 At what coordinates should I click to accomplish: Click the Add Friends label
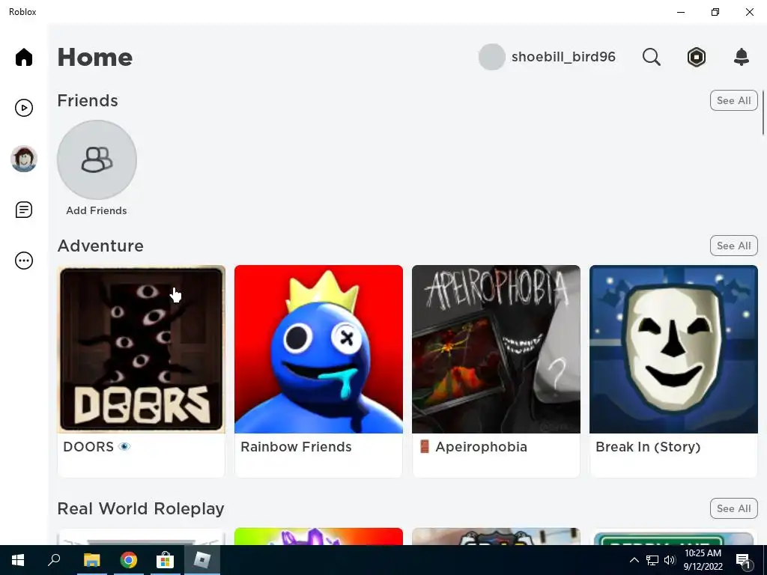coord(97,210)
